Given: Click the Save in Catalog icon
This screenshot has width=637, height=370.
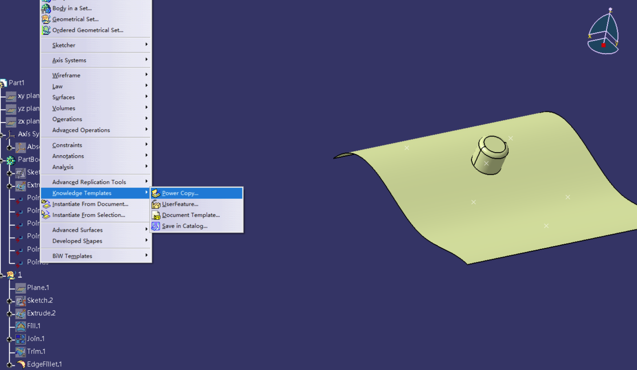Looking at the screenshot, I should pos(156,226).
